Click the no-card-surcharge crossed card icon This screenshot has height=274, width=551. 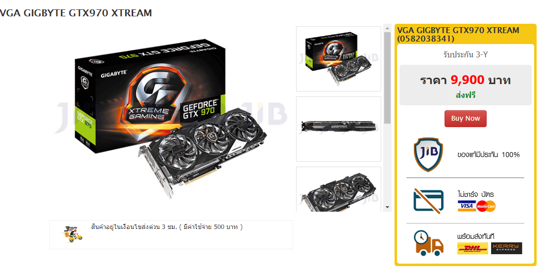tap(428, 201)
